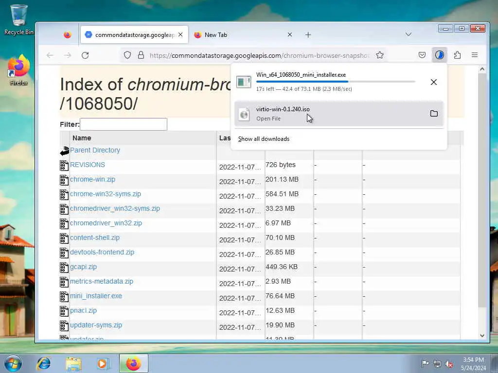Click the file icon beside REVISIONS
This screenshot has height=373, width=498.
[64, 166]
